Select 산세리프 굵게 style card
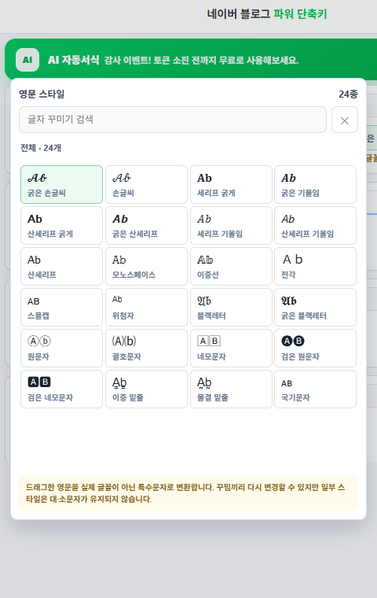 [x=62, y=225]
